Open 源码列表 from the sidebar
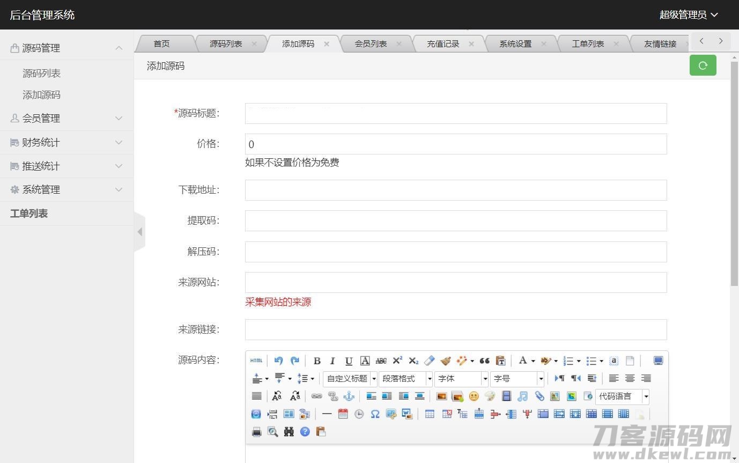 point(41,73)
